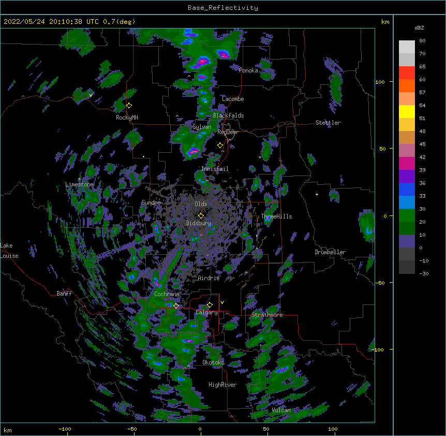
Task: Click the yellow v marker west of RockyMH
Action: tap(91, 95)
